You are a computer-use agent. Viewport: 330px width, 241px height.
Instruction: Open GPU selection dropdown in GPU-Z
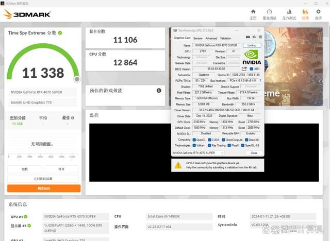pos(198,153)
